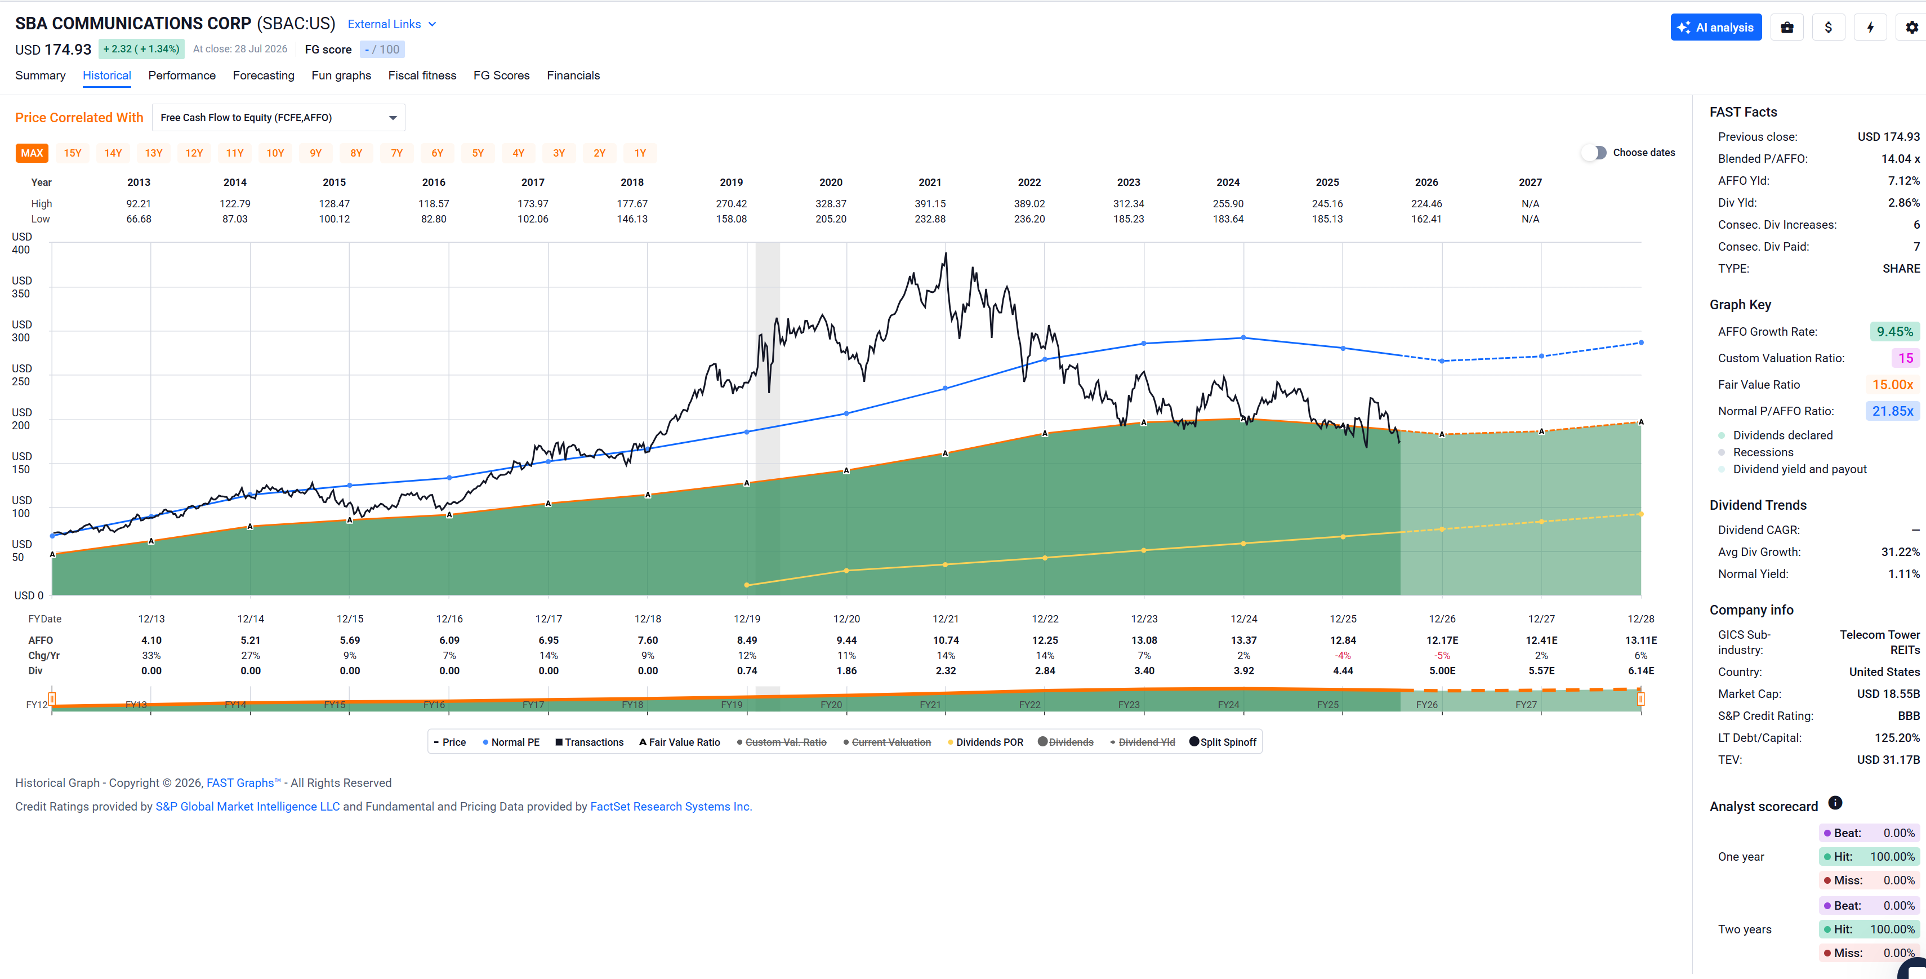The height and width of the screenshot is (979, 1926).
Task: Click the S&P Credit Rating BBB value
Action: pyautogui.click(x=1908, y=716)
